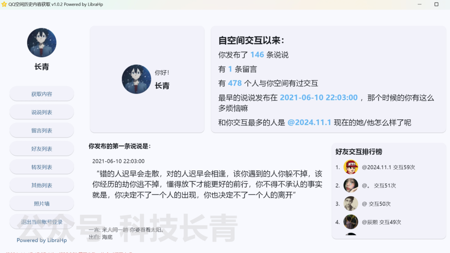
Task: Click the first-ranked friend avatar @2024.11.1
Action: 351,167
